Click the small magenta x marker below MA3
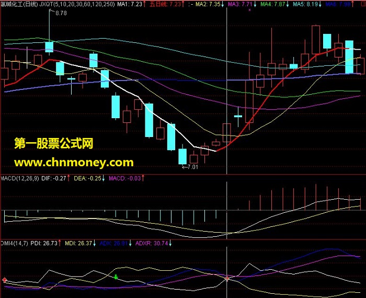The height and width of the screenshot is (298, 366). (249, 10)
